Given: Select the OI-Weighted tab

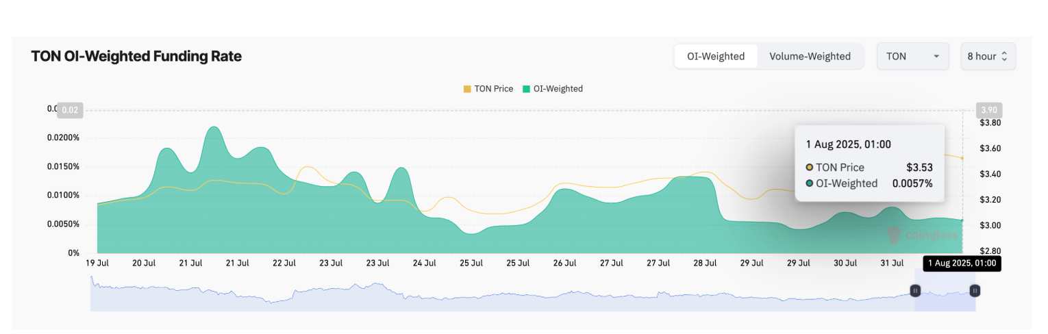Looking at the screenshot, I should [716, 56].
